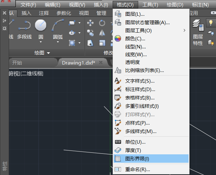Open the rectangle tool dropdown arrow
The height and width of the screenshot is (175, 216).
click(x=79, y=23)
